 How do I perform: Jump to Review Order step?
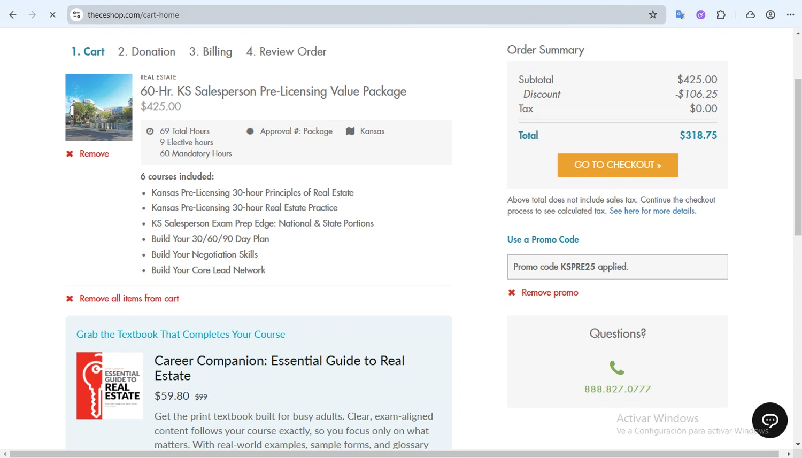point(286,52)
